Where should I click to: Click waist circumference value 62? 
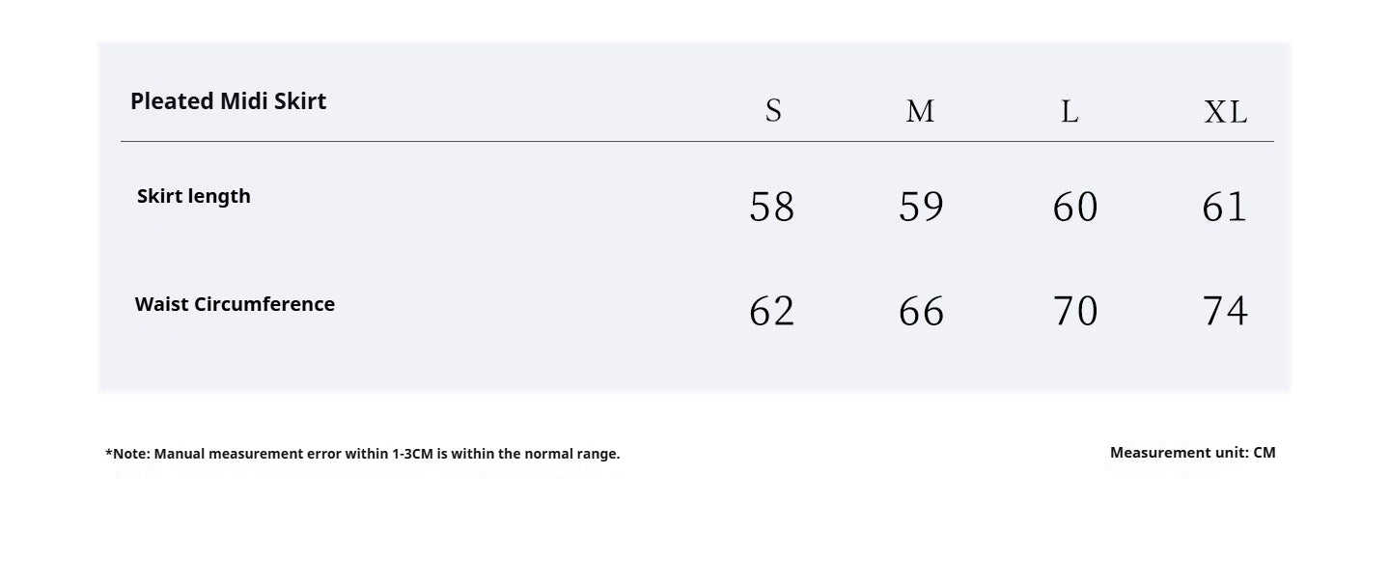coord(772,311)
